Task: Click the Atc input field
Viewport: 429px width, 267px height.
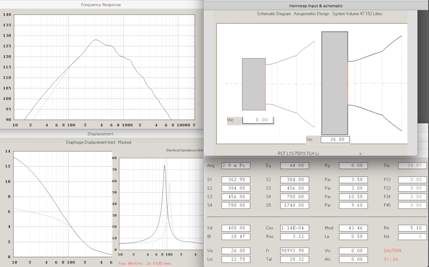Action: pos(353,259)
